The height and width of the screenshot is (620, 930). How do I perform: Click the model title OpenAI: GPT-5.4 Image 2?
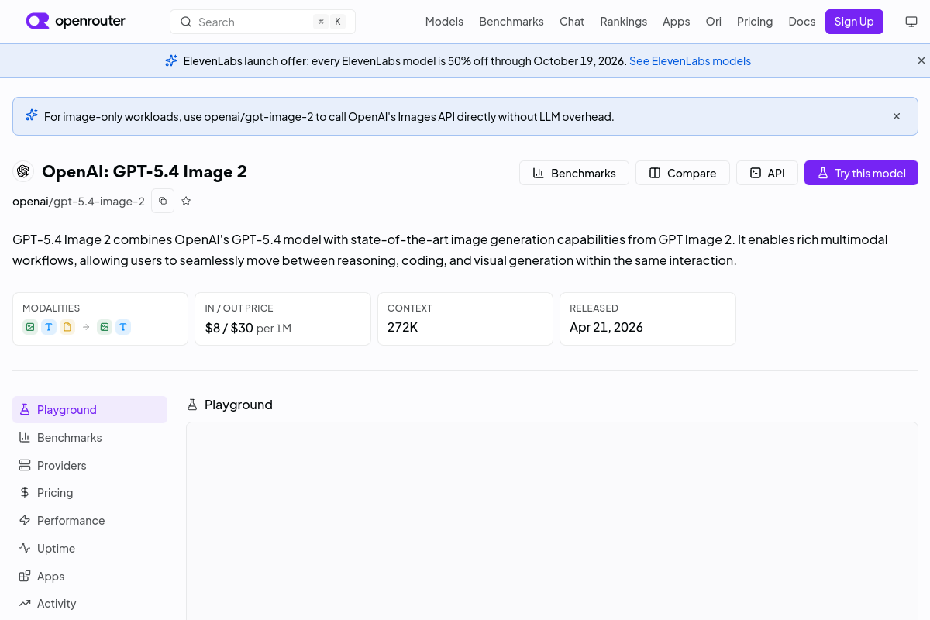coord(144,171)
